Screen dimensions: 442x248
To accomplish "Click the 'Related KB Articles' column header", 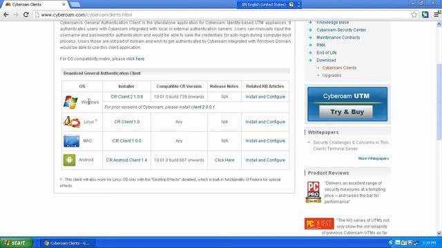I will [265, 86].
